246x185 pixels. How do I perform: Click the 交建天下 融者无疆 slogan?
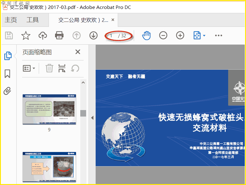tap(125, 76)
